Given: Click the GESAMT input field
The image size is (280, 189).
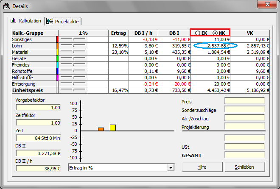Looking at the screenshot, I should [x=245, y=155].
